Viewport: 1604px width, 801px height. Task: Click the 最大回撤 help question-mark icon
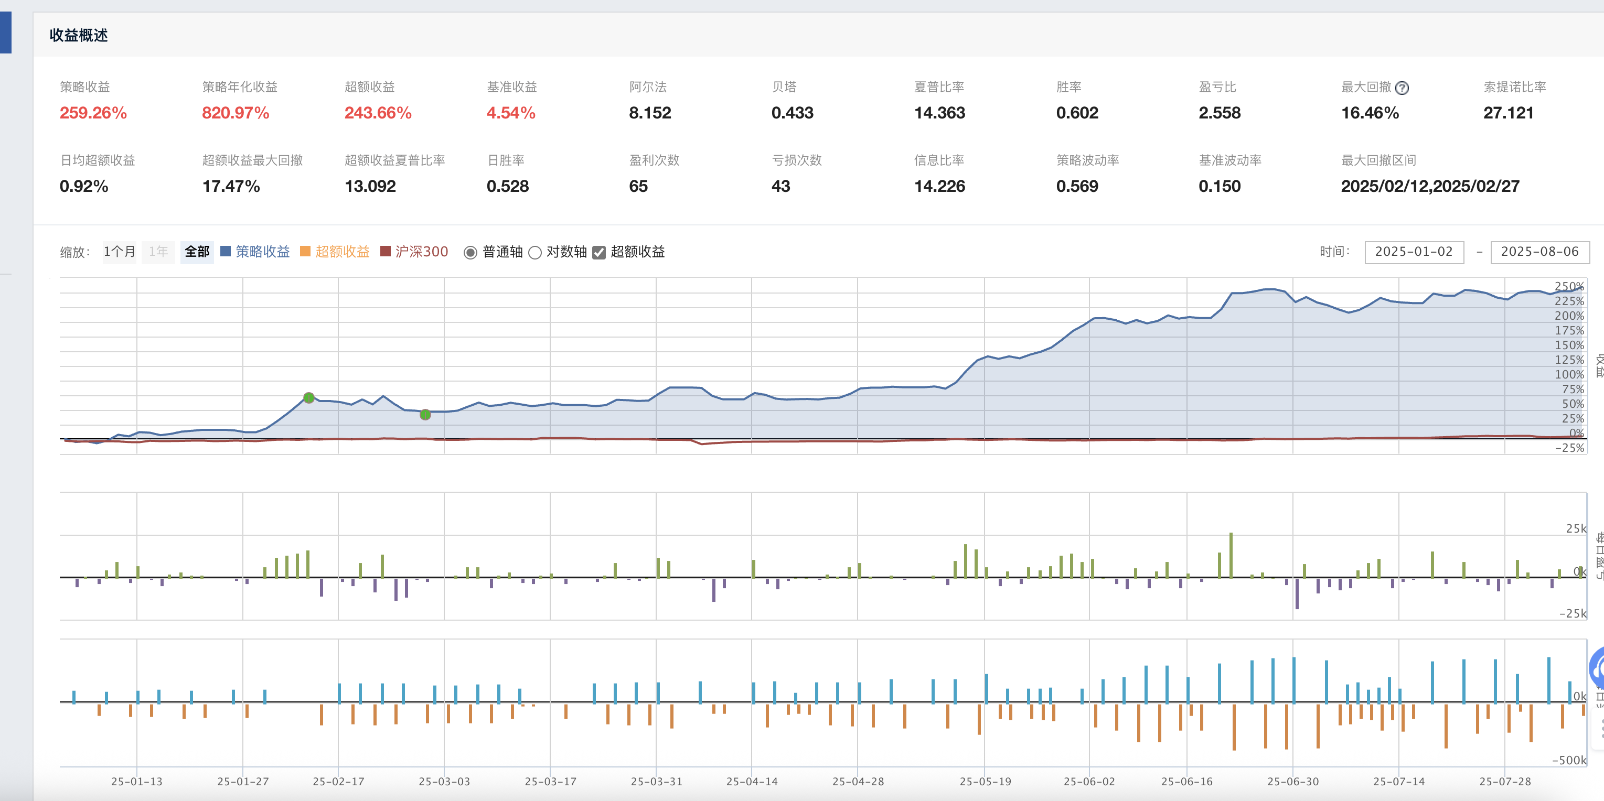pyautogui.click(x=1402, y=88)
